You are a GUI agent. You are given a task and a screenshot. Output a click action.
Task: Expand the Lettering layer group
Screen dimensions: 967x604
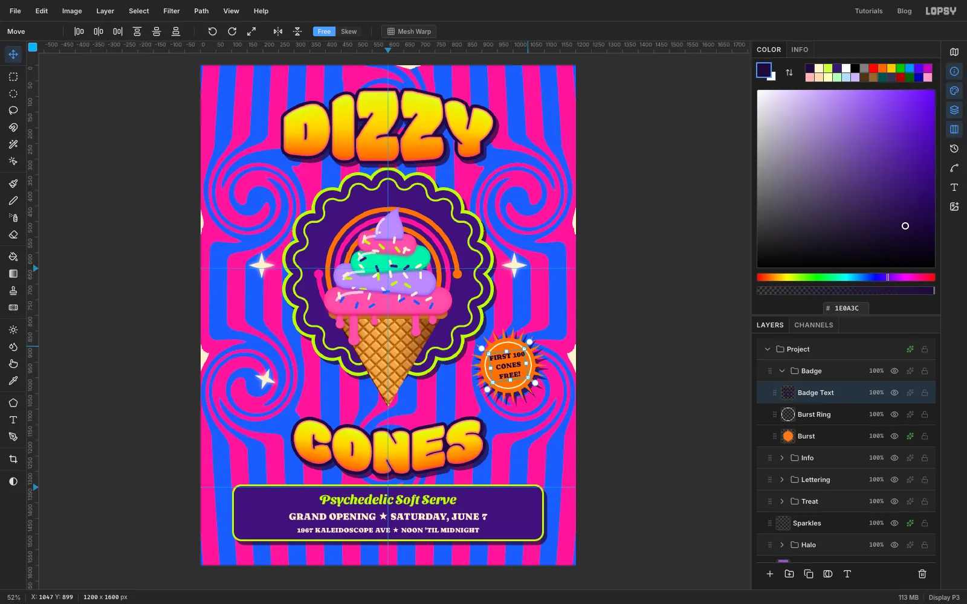782,480
